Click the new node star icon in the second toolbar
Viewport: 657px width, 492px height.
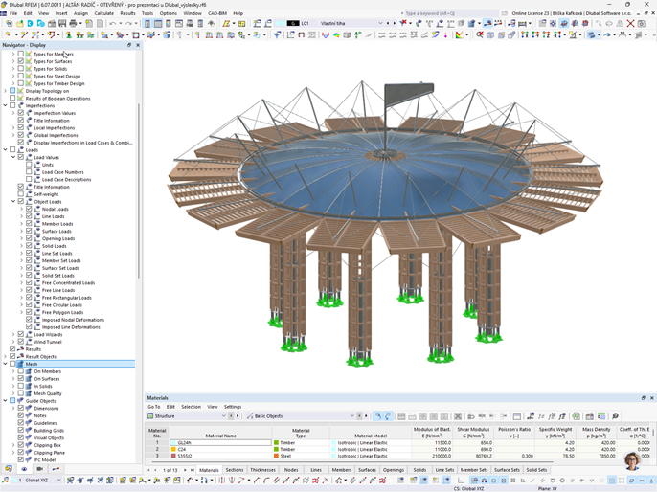coord(8,35)
